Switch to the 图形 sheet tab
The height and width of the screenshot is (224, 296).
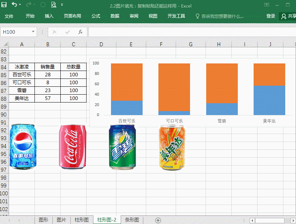[x=43, y=220]
